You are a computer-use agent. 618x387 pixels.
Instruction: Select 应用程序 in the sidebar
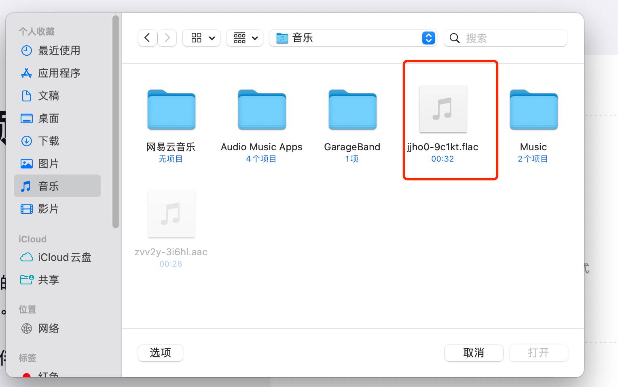57,73
